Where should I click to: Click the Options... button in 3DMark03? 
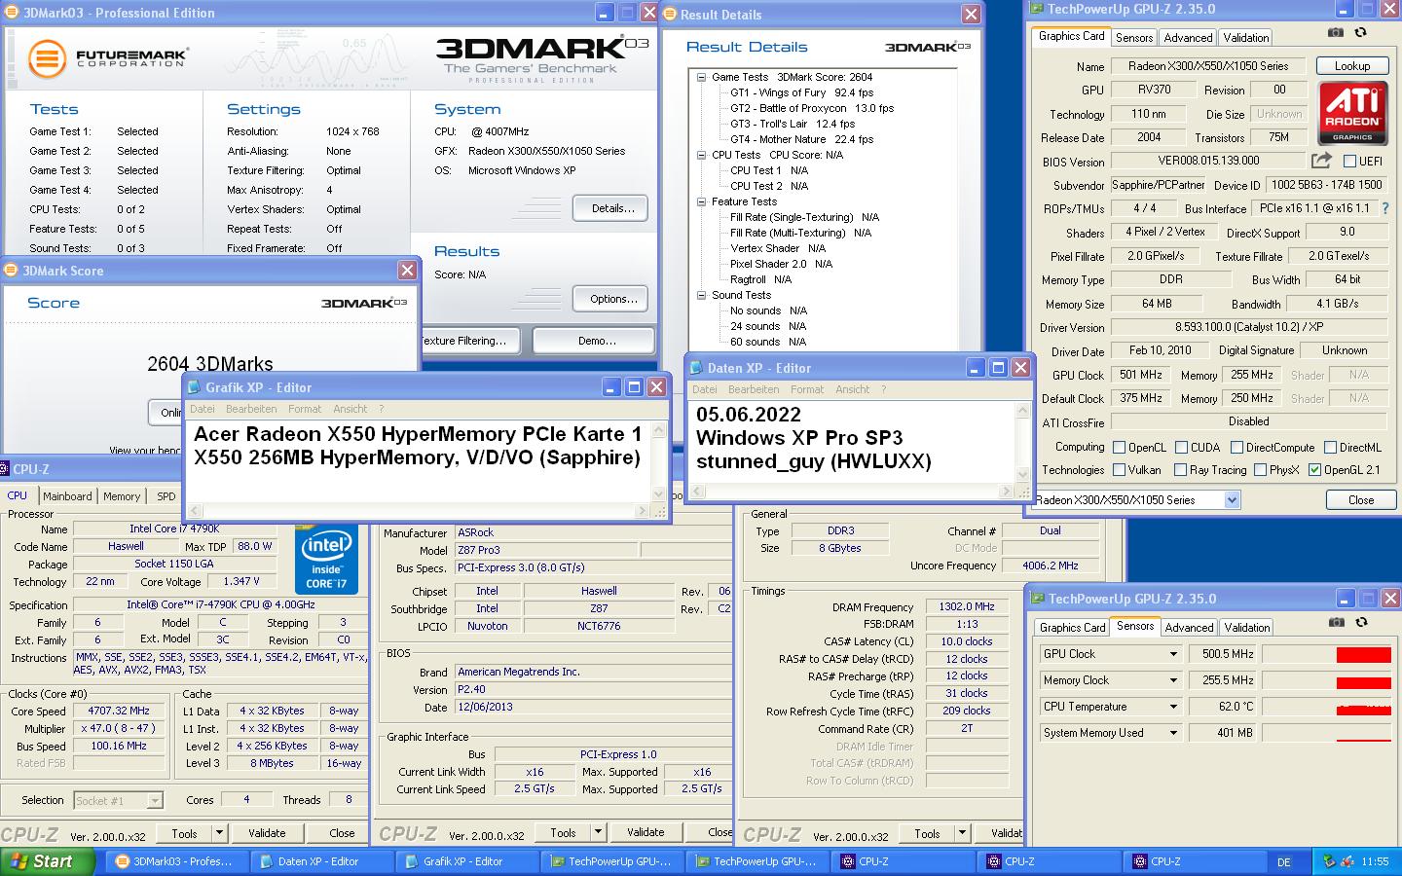[x=612, y=299]
